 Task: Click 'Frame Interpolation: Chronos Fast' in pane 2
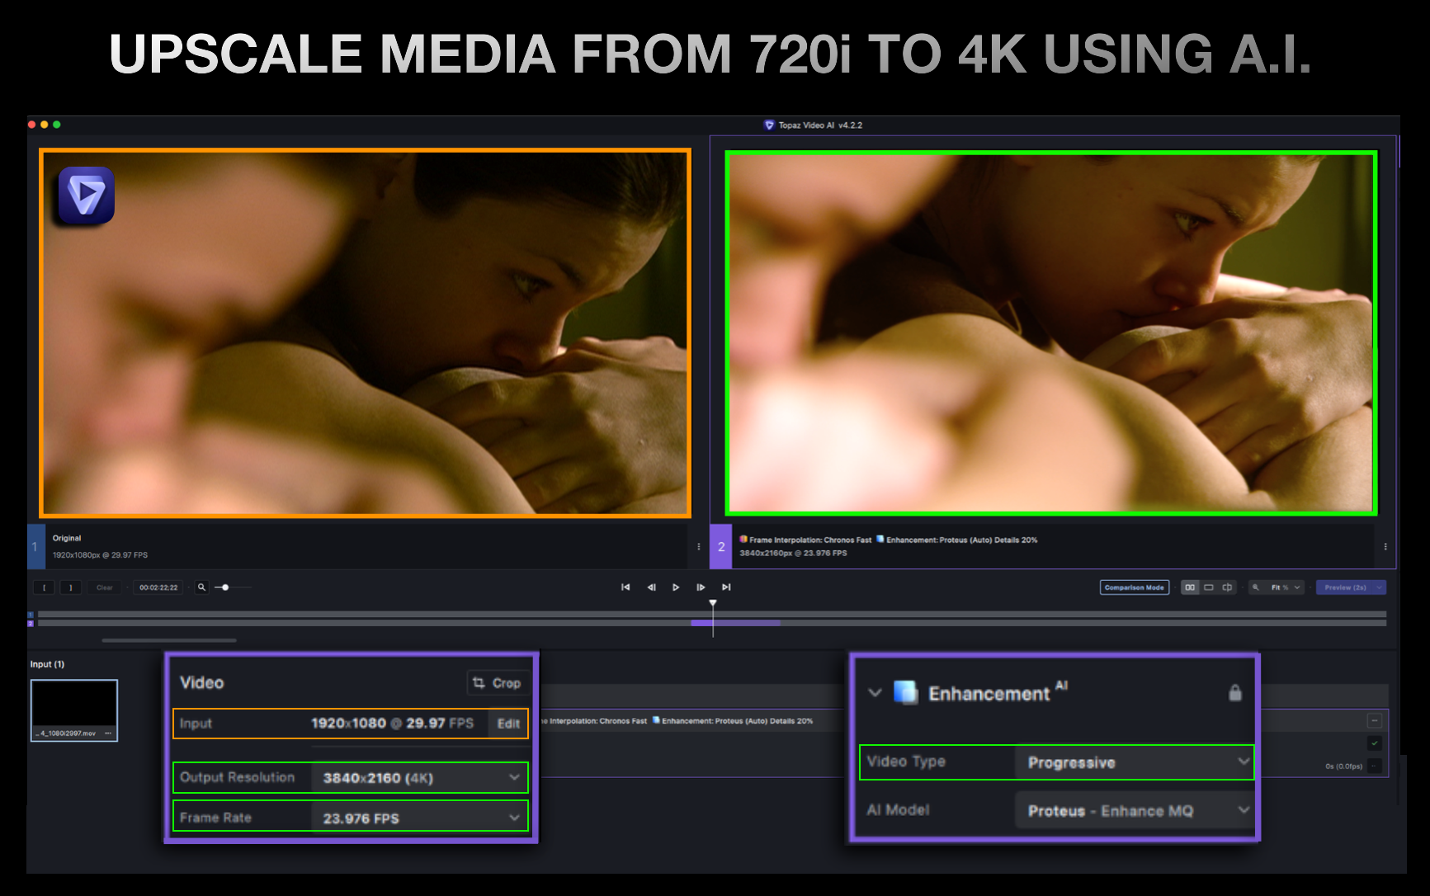pyautogui.click(x=809, y=540)
